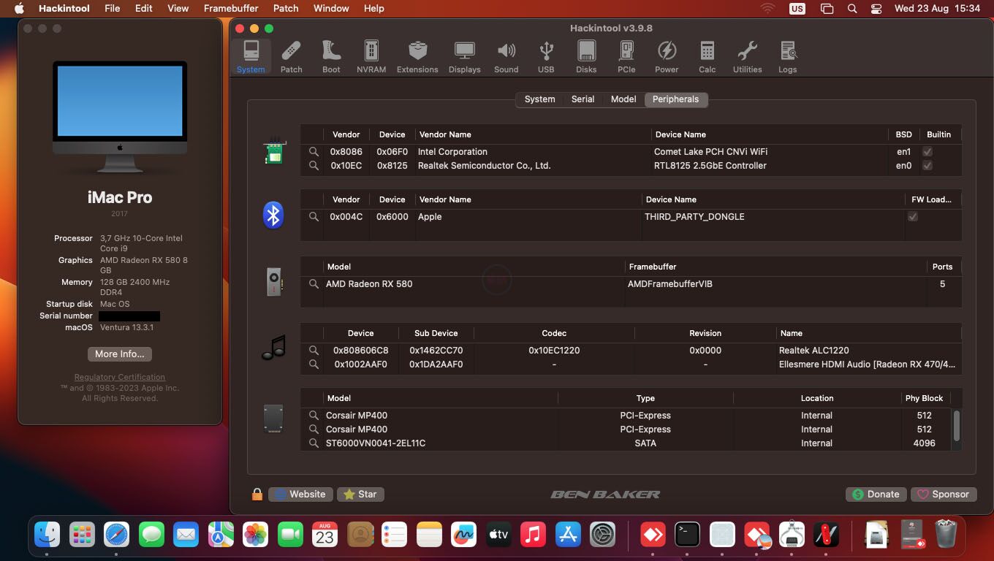Open the Window menu

[331, 8]
